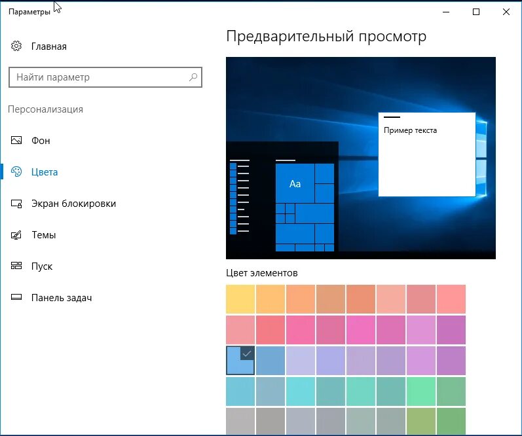Image resolution: width=522 pixels, height=436 pixels.
Task: Click the Параметры window title
Action: pyautogui.click(x=29, y=12)
